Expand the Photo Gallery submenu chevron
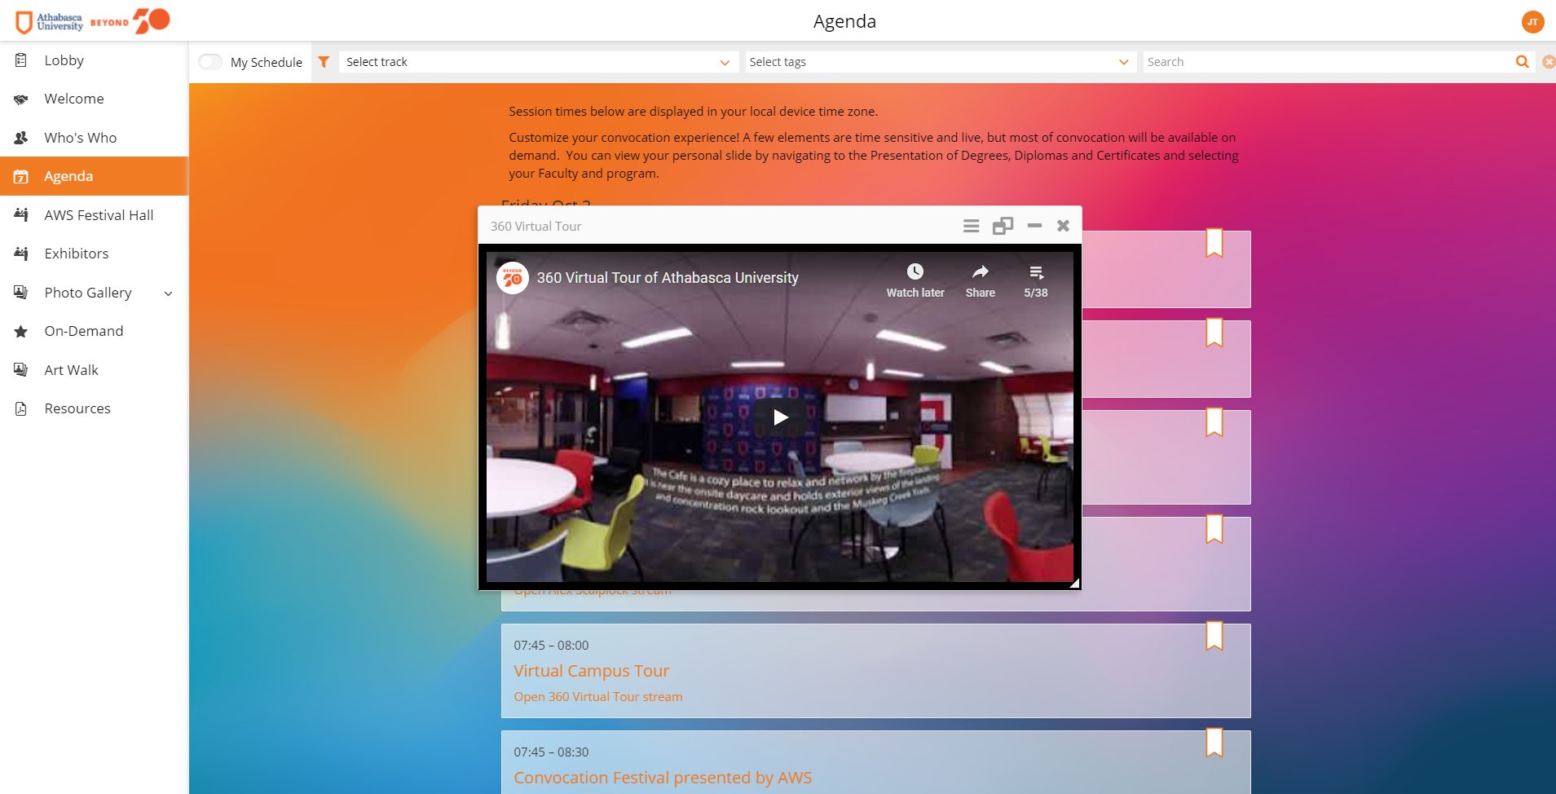Screen dimensions: 1556x794 pyautogui.click(x=169, y=293)
